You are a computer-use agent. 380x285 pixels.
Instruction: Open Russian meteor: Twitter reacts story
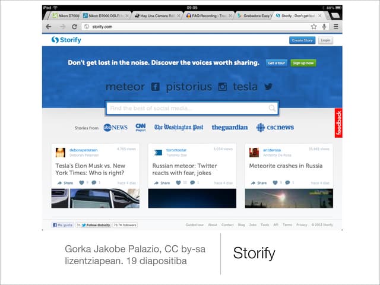pyautogui.click(x=185, y=169)
